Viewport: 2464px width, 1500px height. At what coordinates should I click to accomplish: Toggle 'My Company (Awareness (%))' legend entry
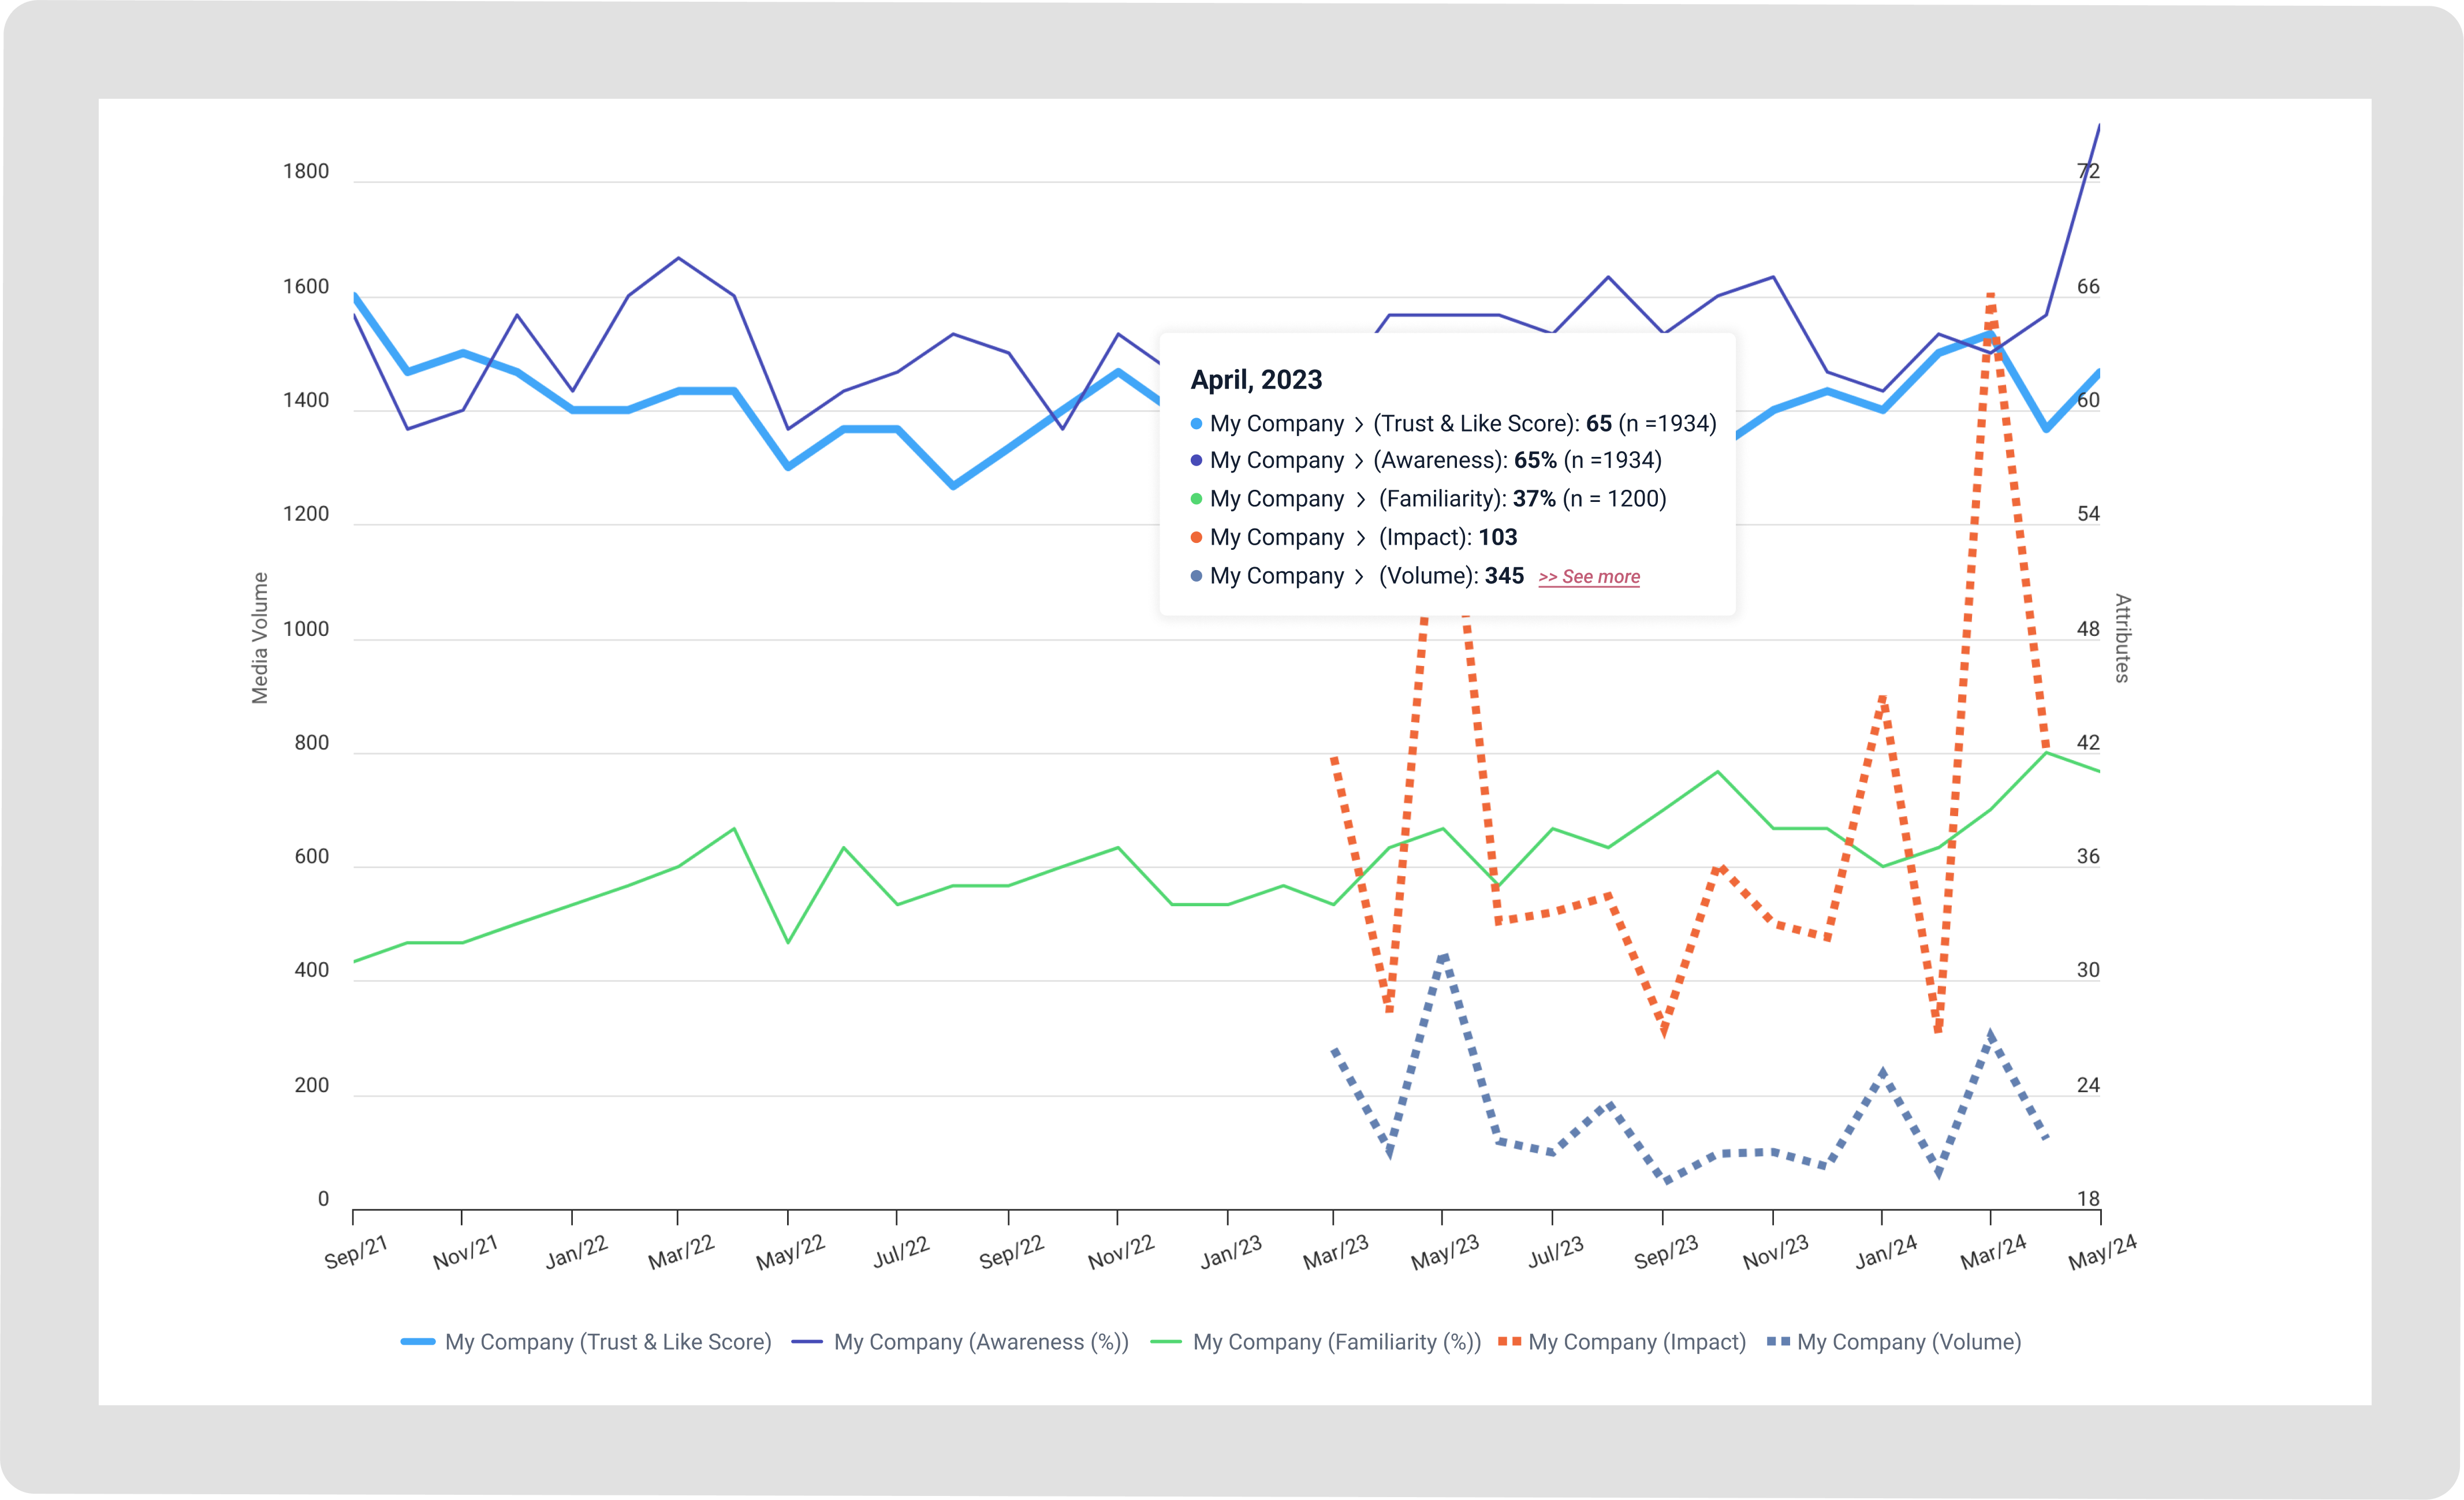[960, 1342]
